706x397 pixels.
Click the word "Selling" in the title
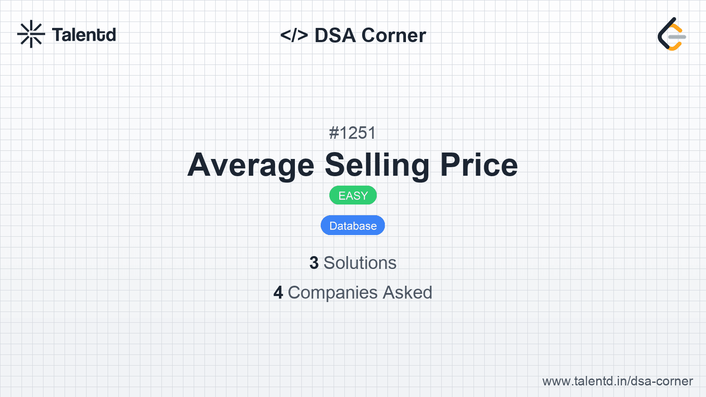[x=377, y=165]
